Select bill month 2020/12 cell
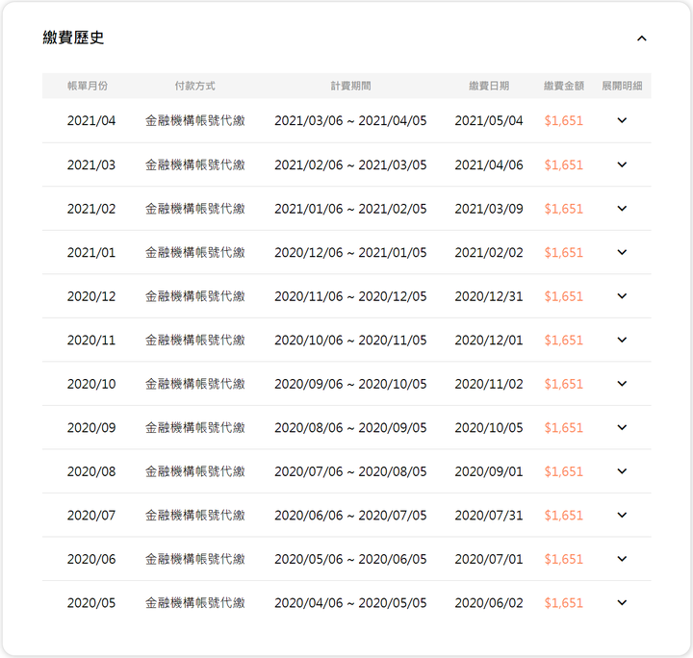This screenshot has height=658, width=693. pyautogui.click(x=91, y=296)
